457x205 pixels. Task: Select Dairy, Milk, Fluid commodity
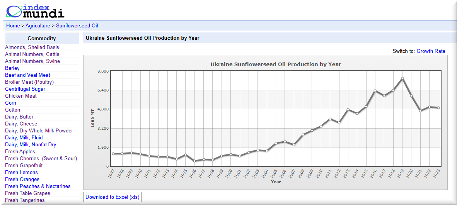(x=24, y=137)
